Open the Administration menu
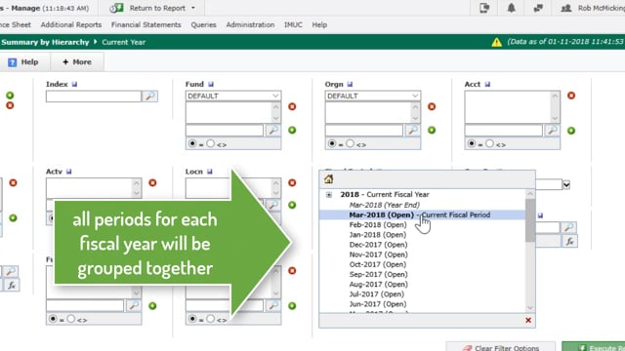This screenshot has width=625, height=351. coord(250,24)
